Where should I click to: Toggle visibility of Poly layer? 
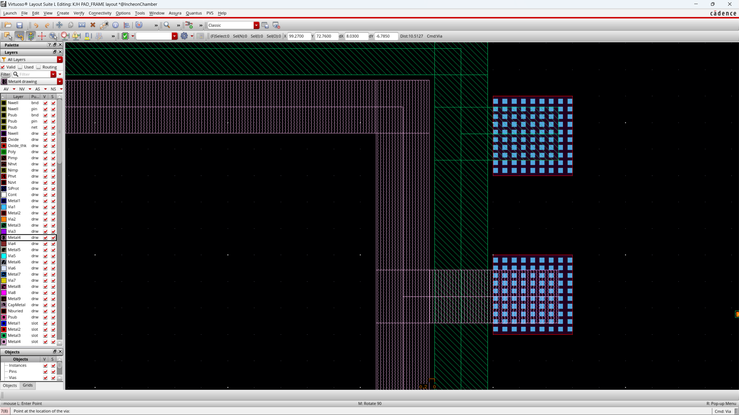45,152
